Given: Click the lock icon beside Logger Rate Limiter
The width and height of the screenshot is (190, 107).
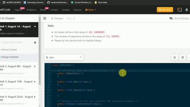Looking at the screenshot, I should pyautogui.click(x=35, y=42).
